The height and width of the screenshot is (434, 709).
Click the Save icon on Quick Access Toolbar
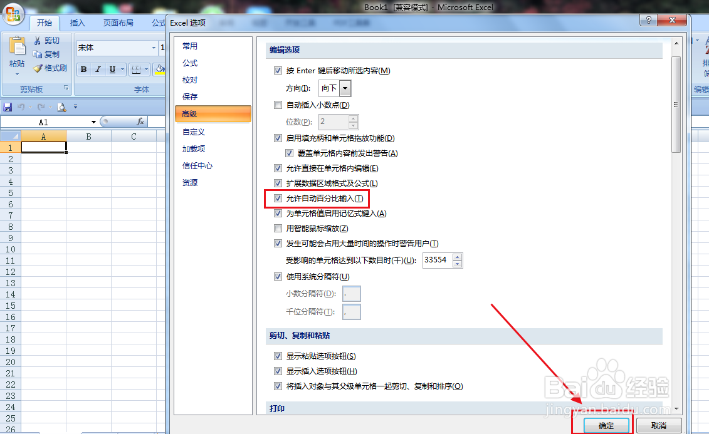coord(7,106)
